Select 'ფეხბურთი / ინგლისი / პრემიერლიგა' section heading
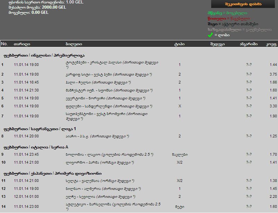Screen dimensions: 278x213 click(44, 56)
